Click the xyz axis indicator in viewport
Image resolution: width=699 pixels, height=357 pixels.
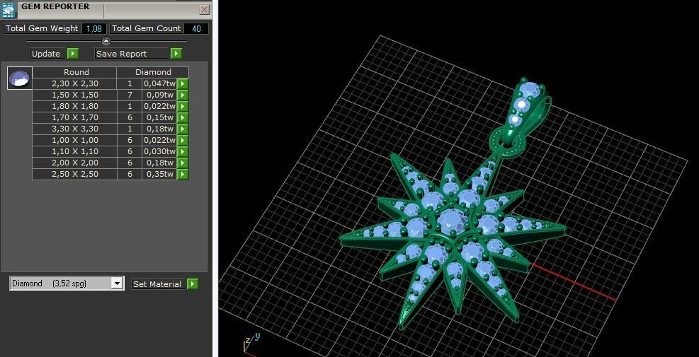coord(251,343)
